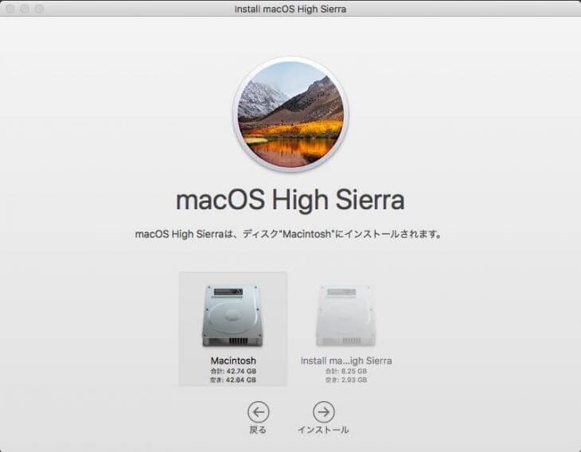Click Macintosh free space 42.64 GB text

pos(233,380)
